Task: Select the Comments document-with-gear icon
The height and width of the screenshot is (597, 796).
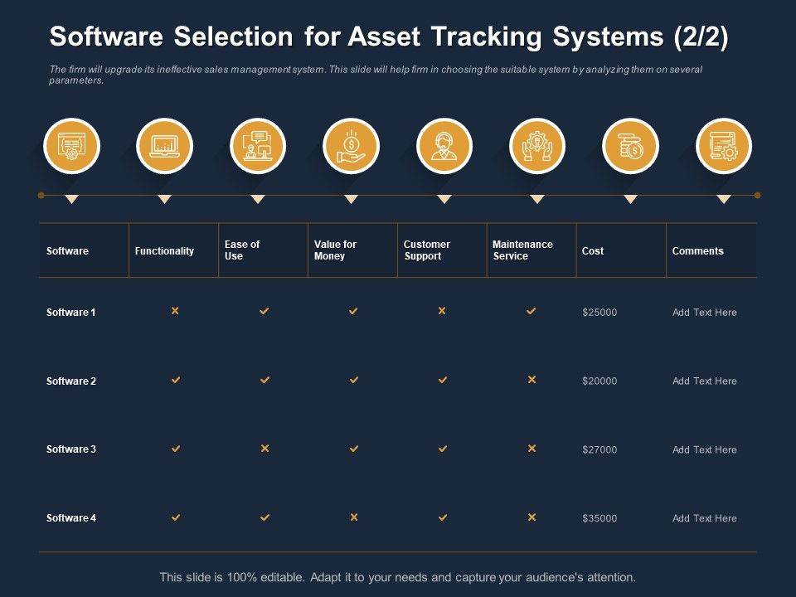Action: (724, 146)
